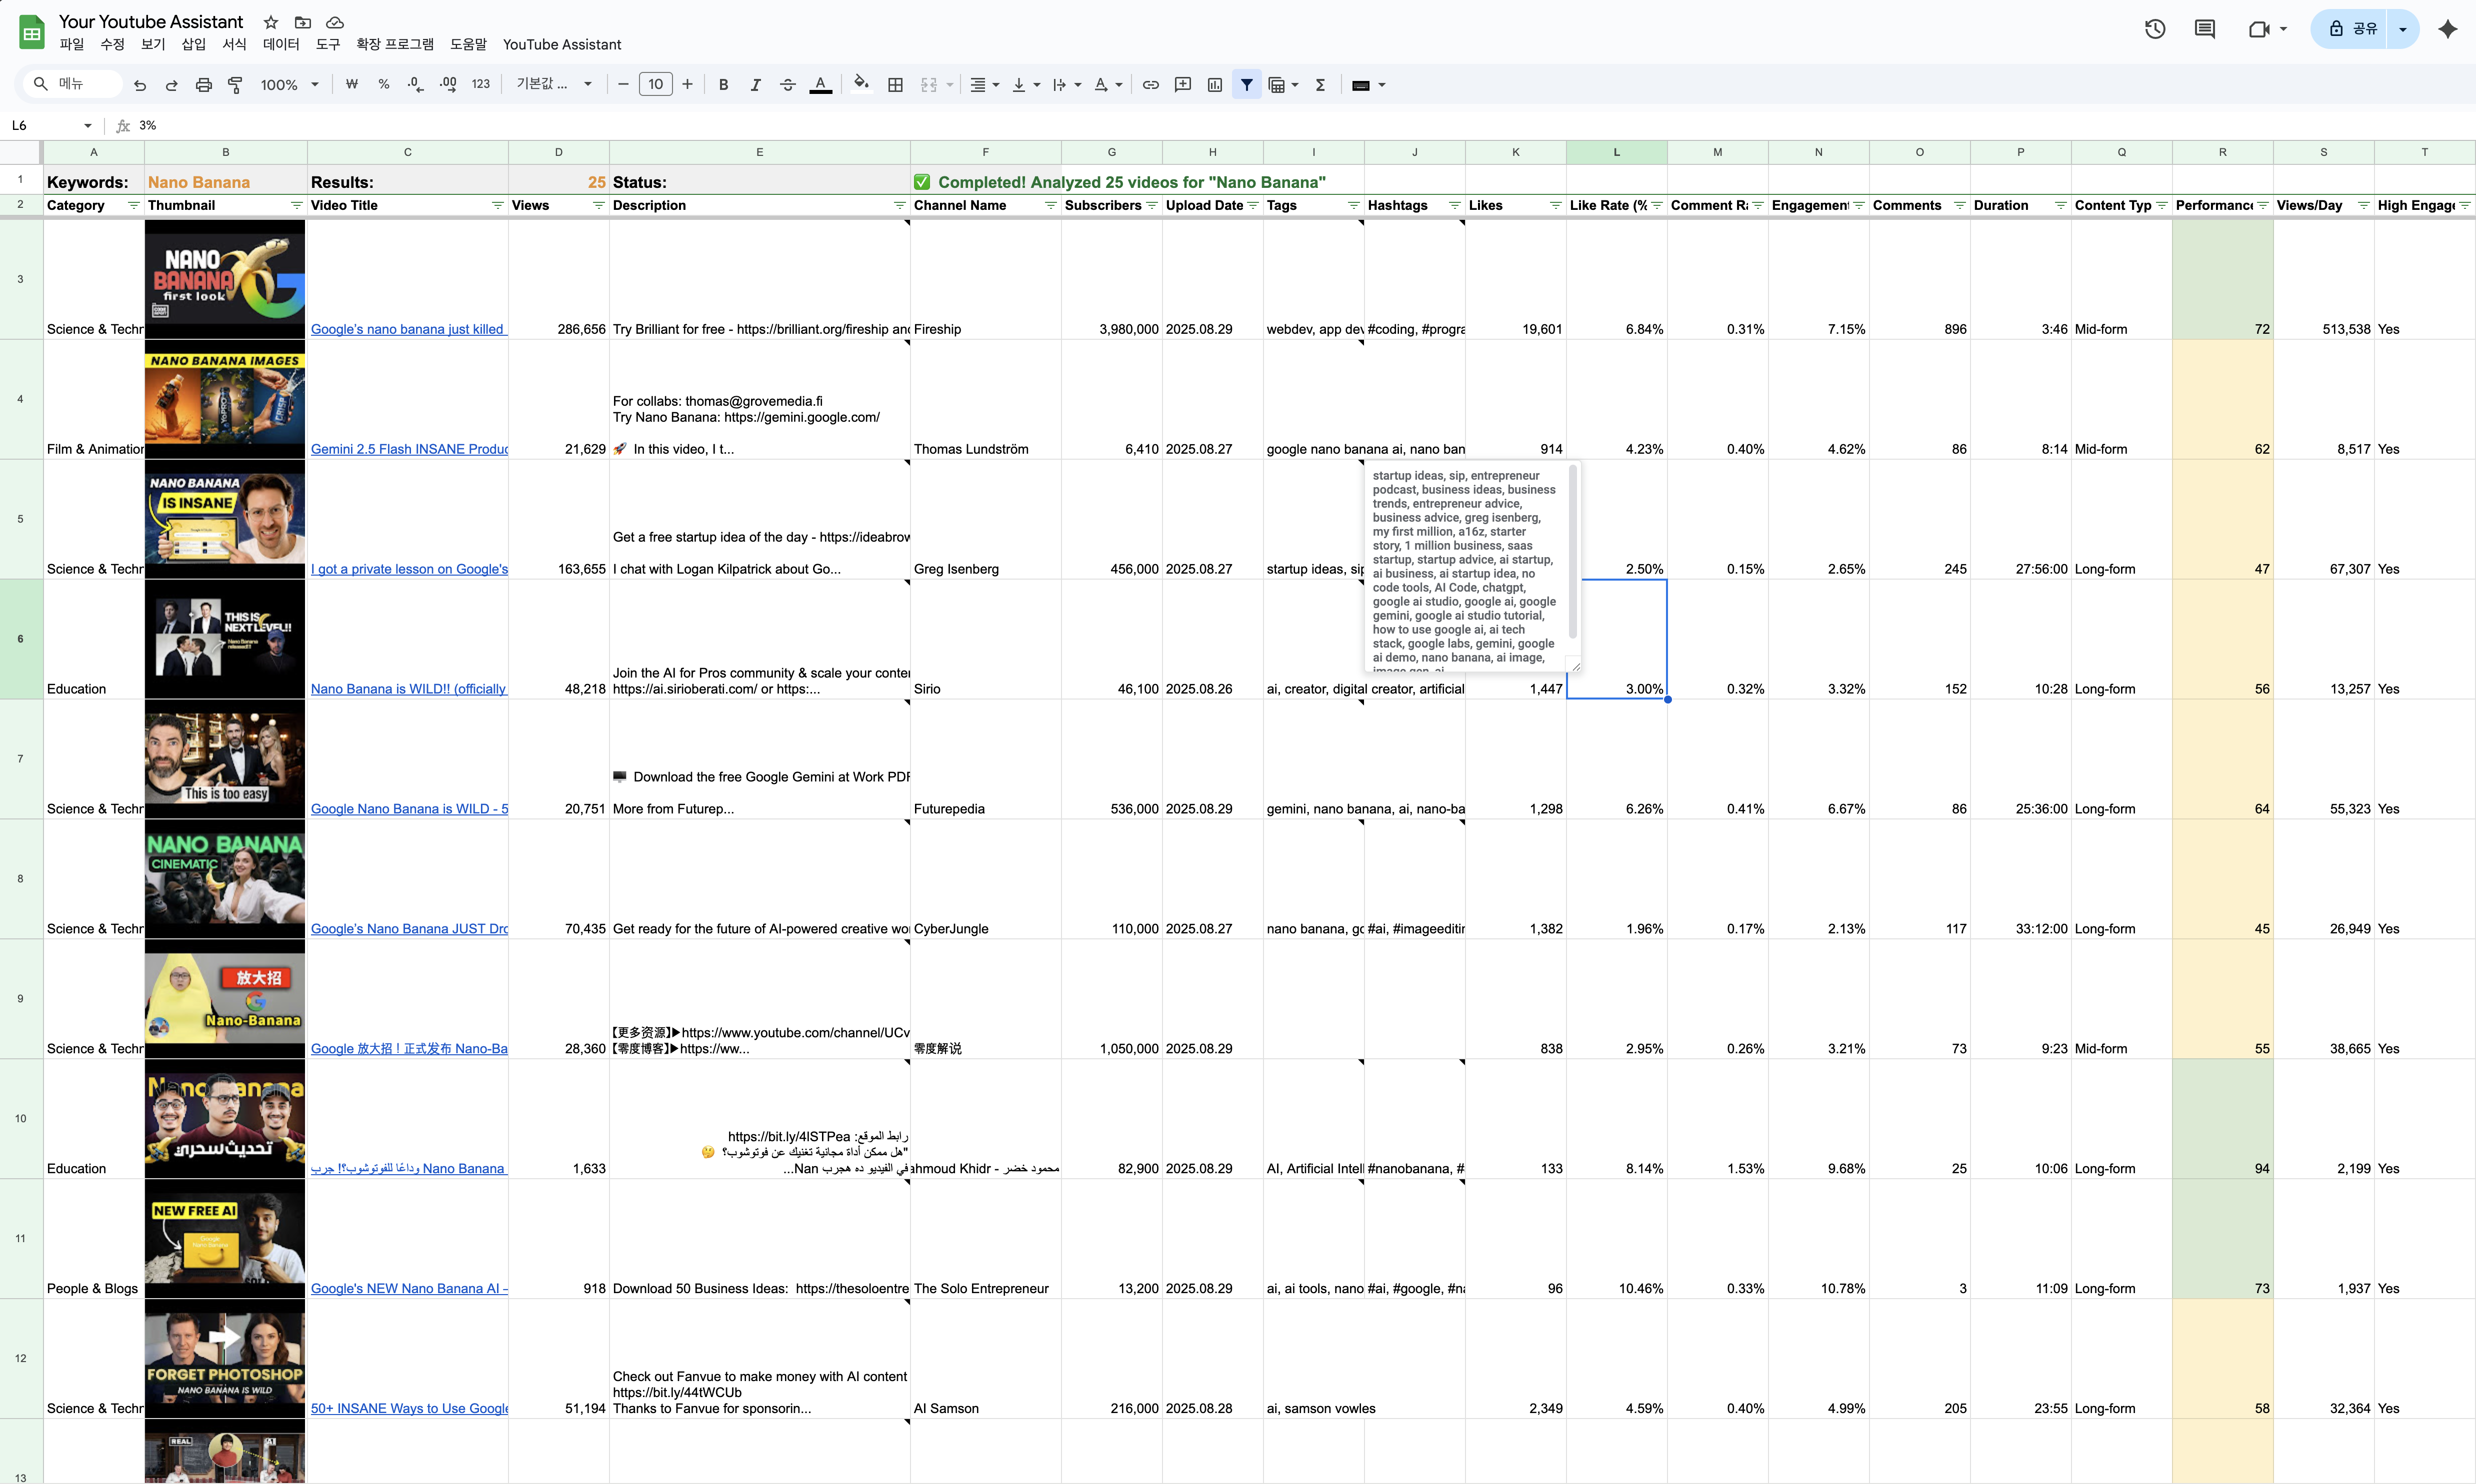
Task: Click the font size input field
Action: (655, 85)
